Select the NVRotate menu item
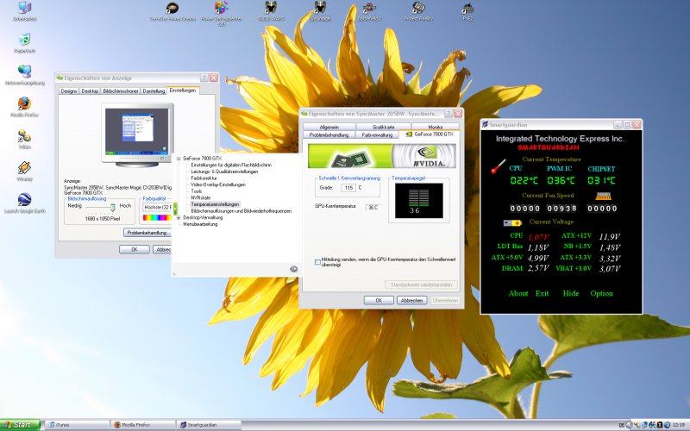This screenshot has height=431, width=690. pyautogui.click(x=201, y=198)
